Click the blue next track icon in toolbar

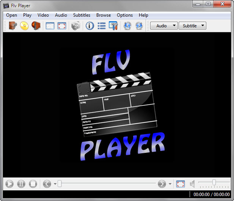(x=139, y=26)
